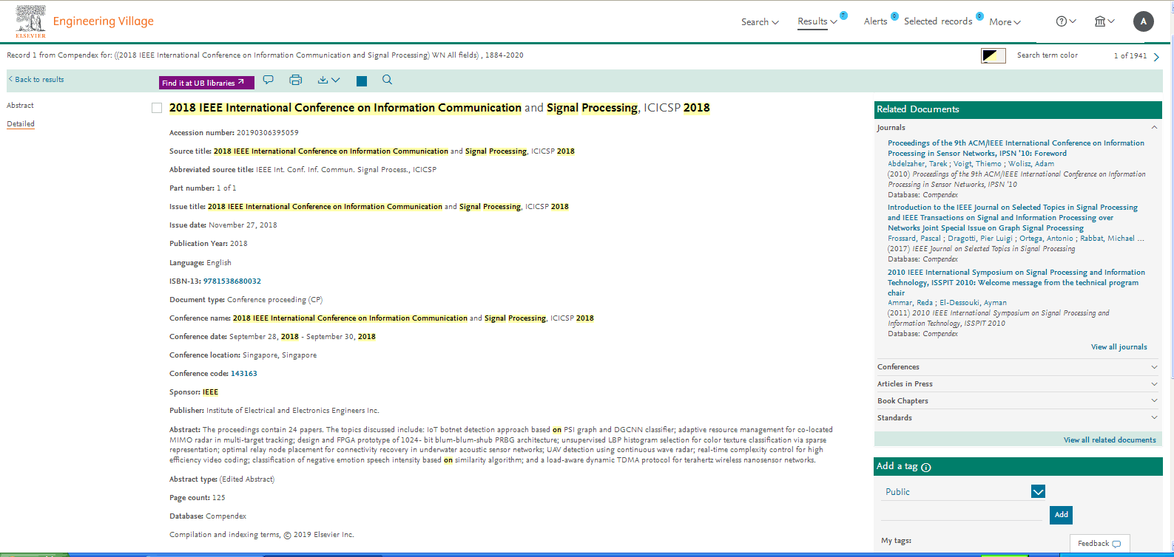This screenshot has width=1174, height=557.
Task: Open conference code 143163 link
Action: click(244, 374)
